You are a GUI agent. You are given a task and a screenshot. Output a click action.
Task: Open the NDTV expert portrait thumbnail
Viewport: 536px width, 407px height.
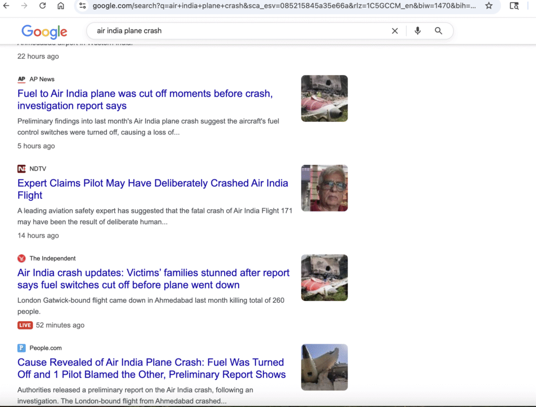325,188
